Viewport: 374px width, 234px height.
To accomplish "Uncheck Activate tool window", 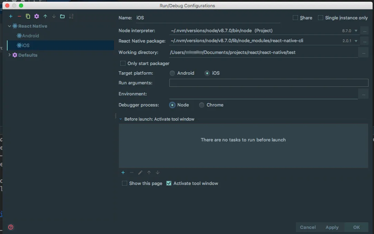I will click(169, 183).
